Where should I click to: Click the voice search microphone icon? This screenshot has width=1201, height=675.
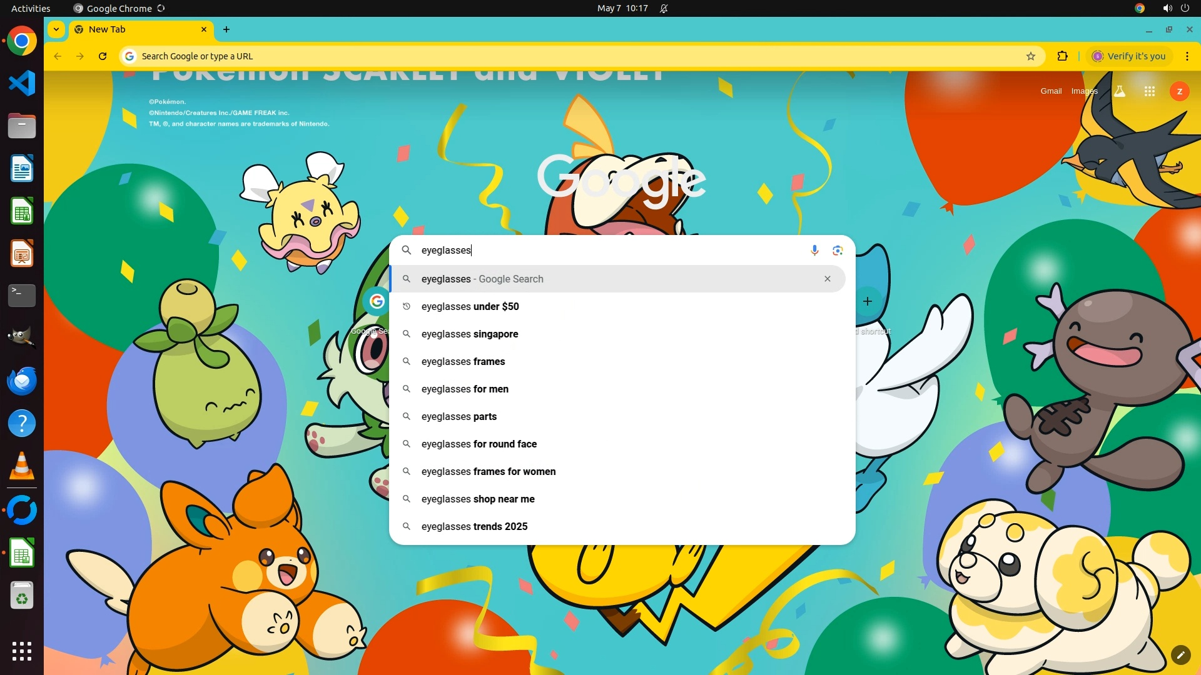814,251
